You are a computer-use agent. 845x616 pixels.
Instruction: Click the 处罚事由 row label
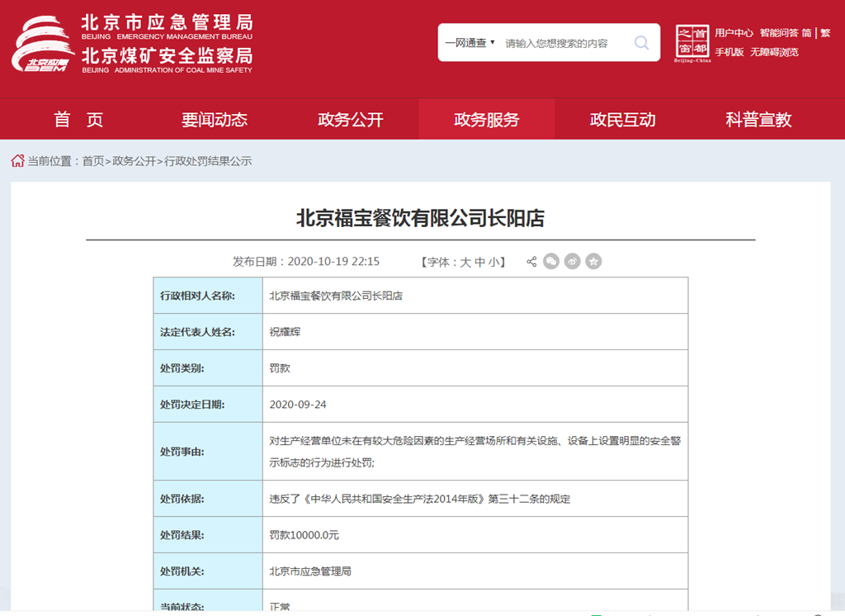coord(182,452)
